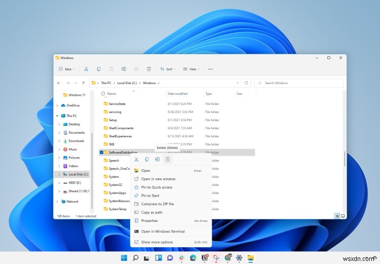Click the Local Disk (C:) breadcrumb
Screen dimensions: 380x264
point(127,83)
